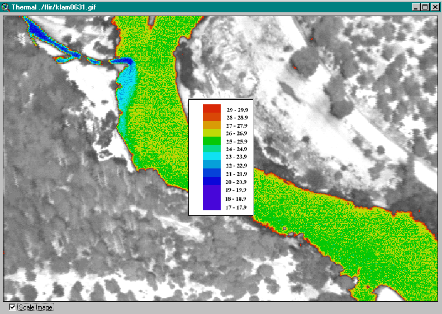Screen dimensions: 442x314
Task: Close the Thermal klam0631.gif window
Action: [435, 7]
